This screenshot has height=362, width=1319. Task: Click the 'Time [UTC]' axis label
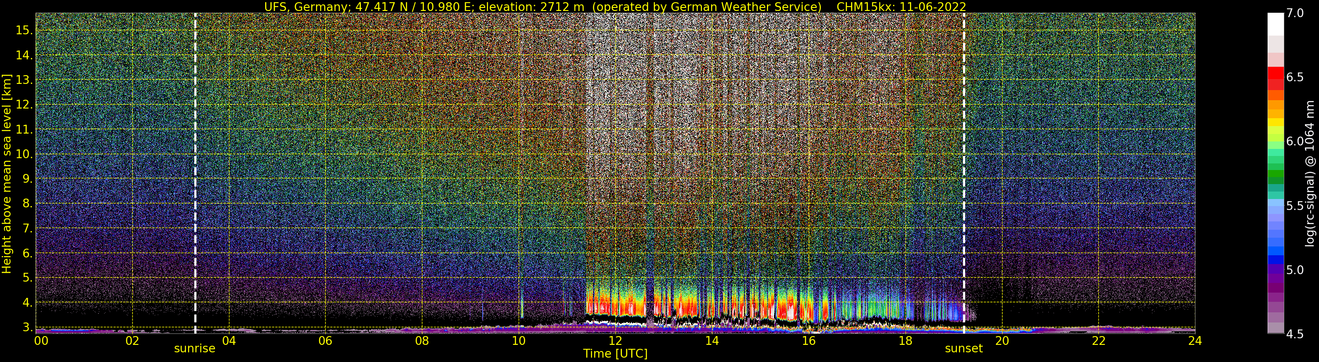point(615,354)
